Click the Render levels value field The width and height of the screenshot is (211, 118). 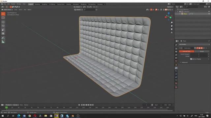pyautogui.click(x=199, y=56)
